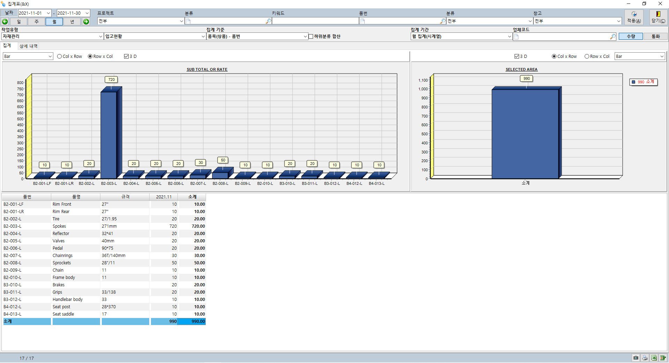Click the Seat saddle row
Screen dimensions: 669x363
tap(104, 314)
